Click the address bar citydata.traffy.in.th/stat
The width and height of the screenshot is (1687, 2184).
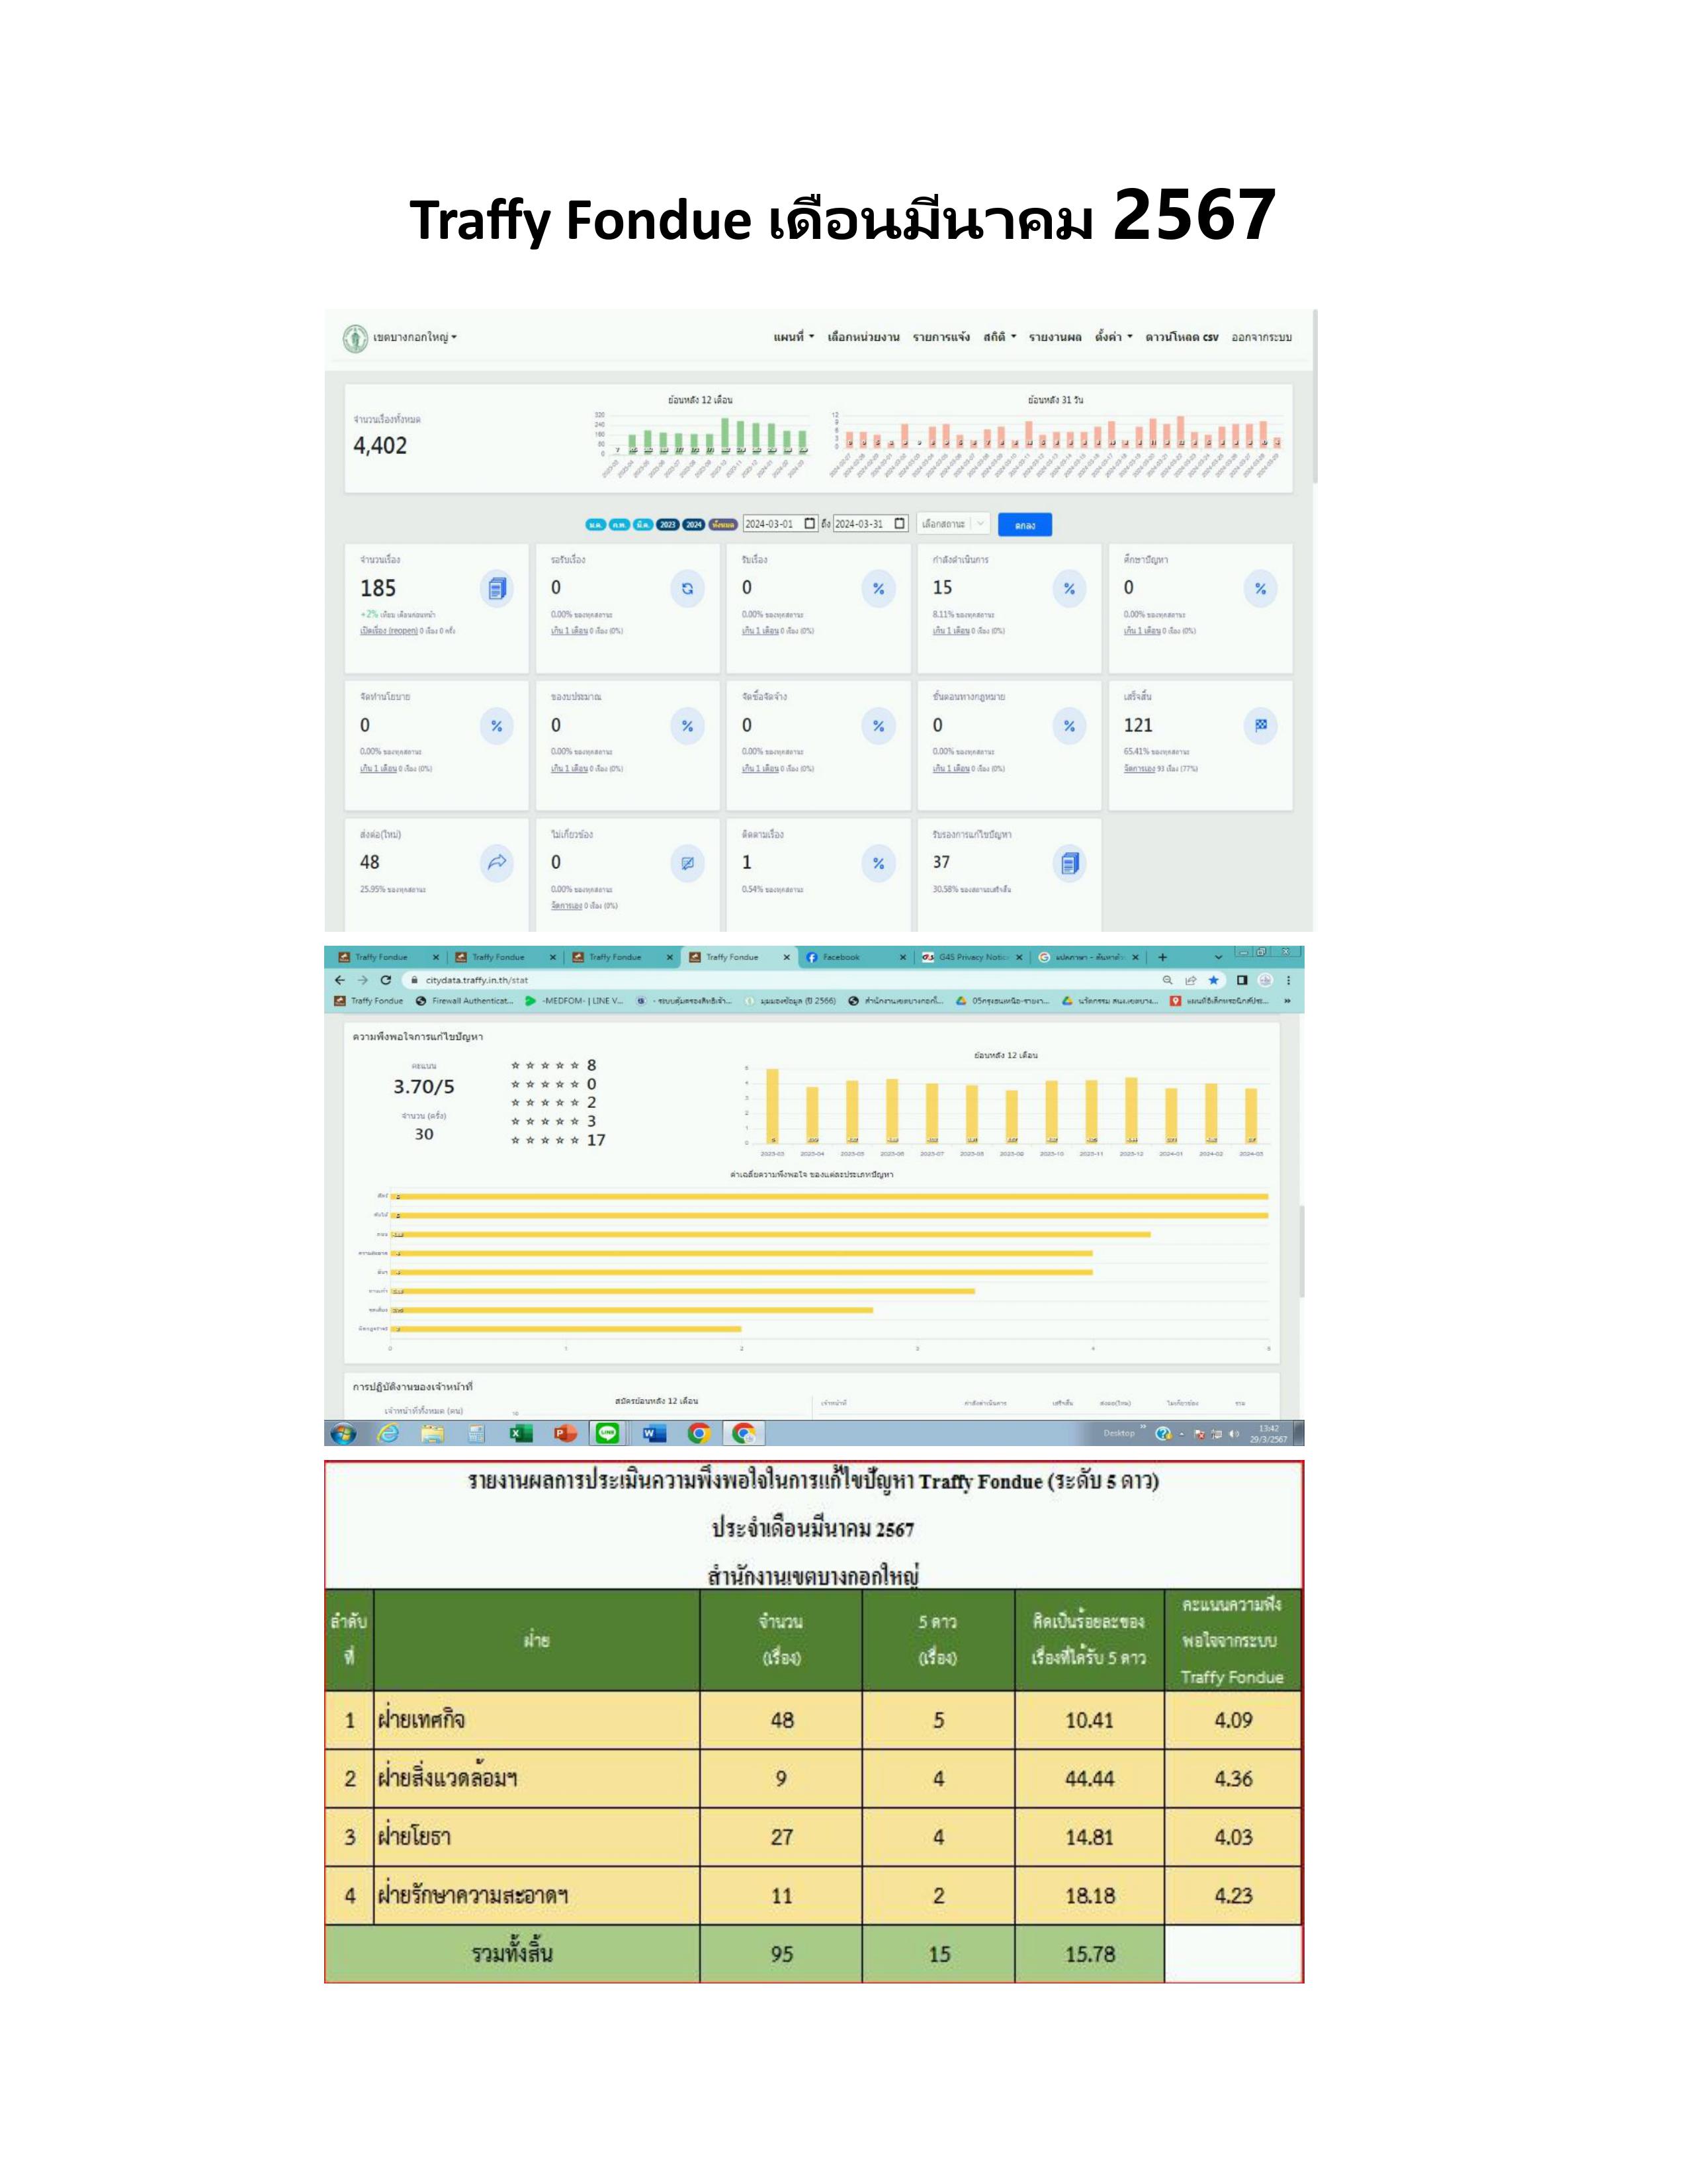(477, 980)
